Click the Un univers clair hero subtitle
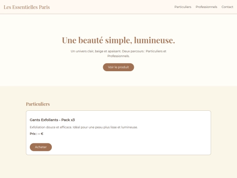The width and height of the screenshot is (237, 178). [118, 54]
